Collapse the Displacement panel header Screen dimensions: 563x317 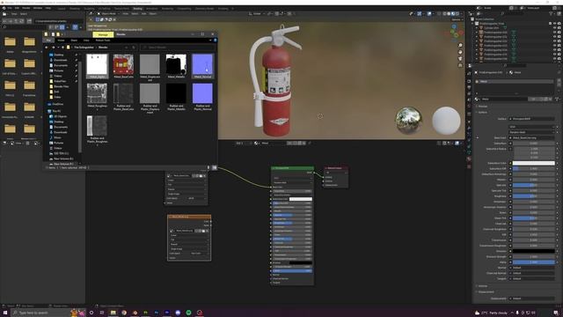[486, 291]
